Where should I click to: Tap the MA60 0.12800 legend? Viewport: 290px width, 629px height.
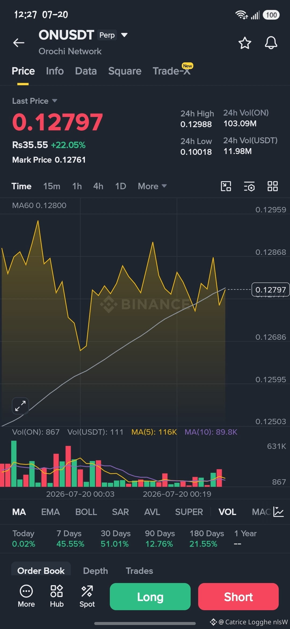tap(39, 205)
